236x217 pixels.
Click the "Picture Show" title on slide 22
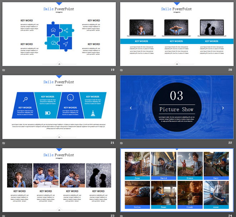click(x=176, y=109)
